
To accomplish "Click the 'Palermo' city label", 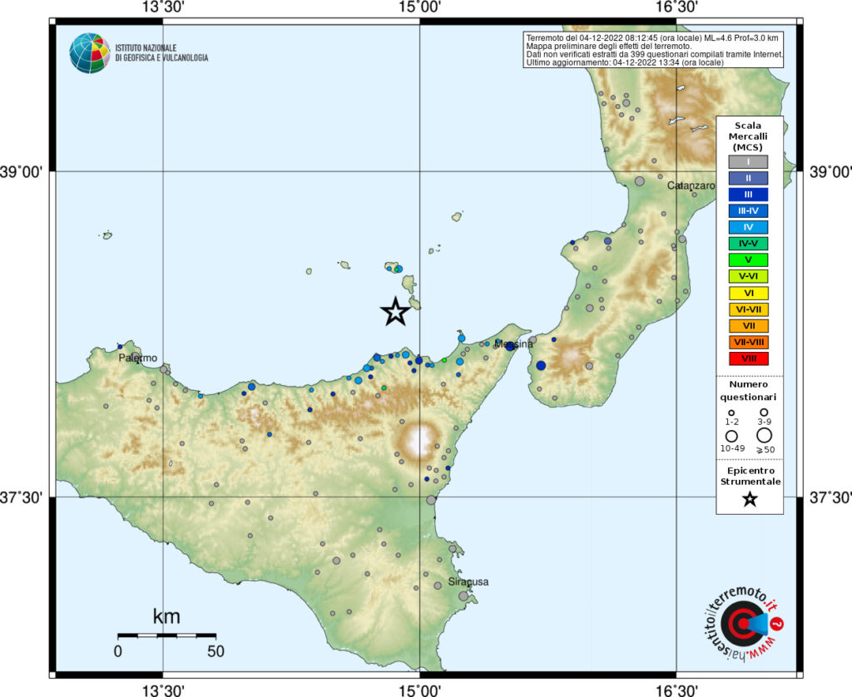I will (x=138, y=358).
